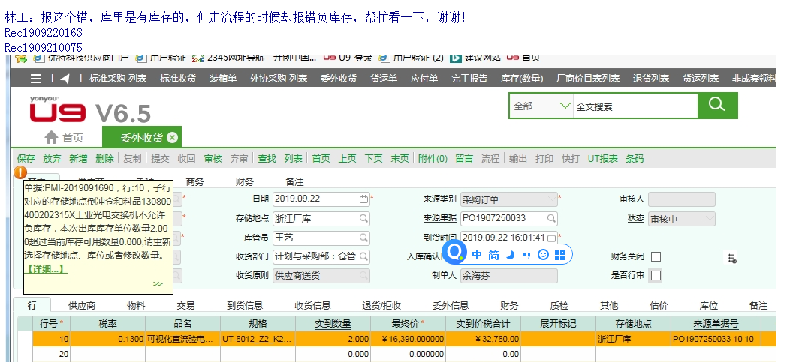Switch to the 收货信息 tab
The height and width of the screenshot is (362, 799).
pyautogui.click(x=312, y=305)
